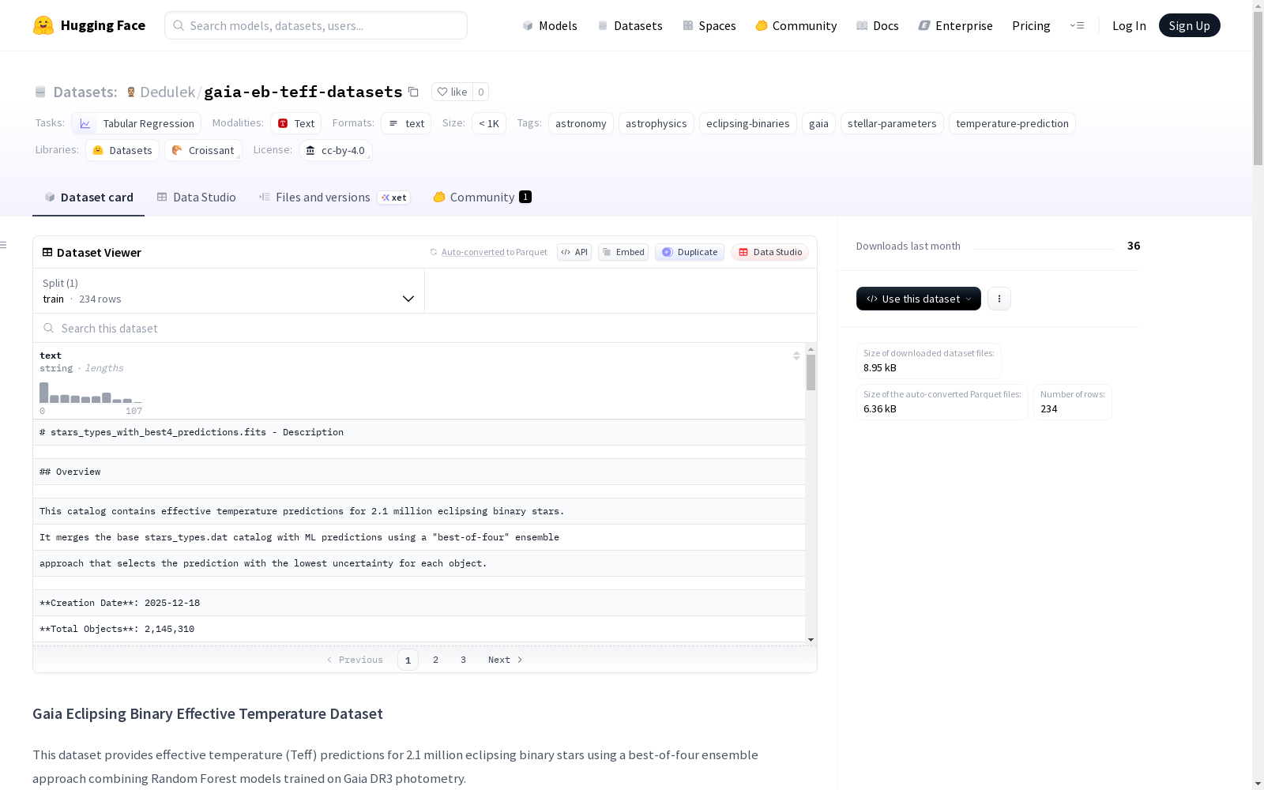The image size is (1264, 790).
Task: Open the Data Studio tab
Action: click(x=196, y=197)
